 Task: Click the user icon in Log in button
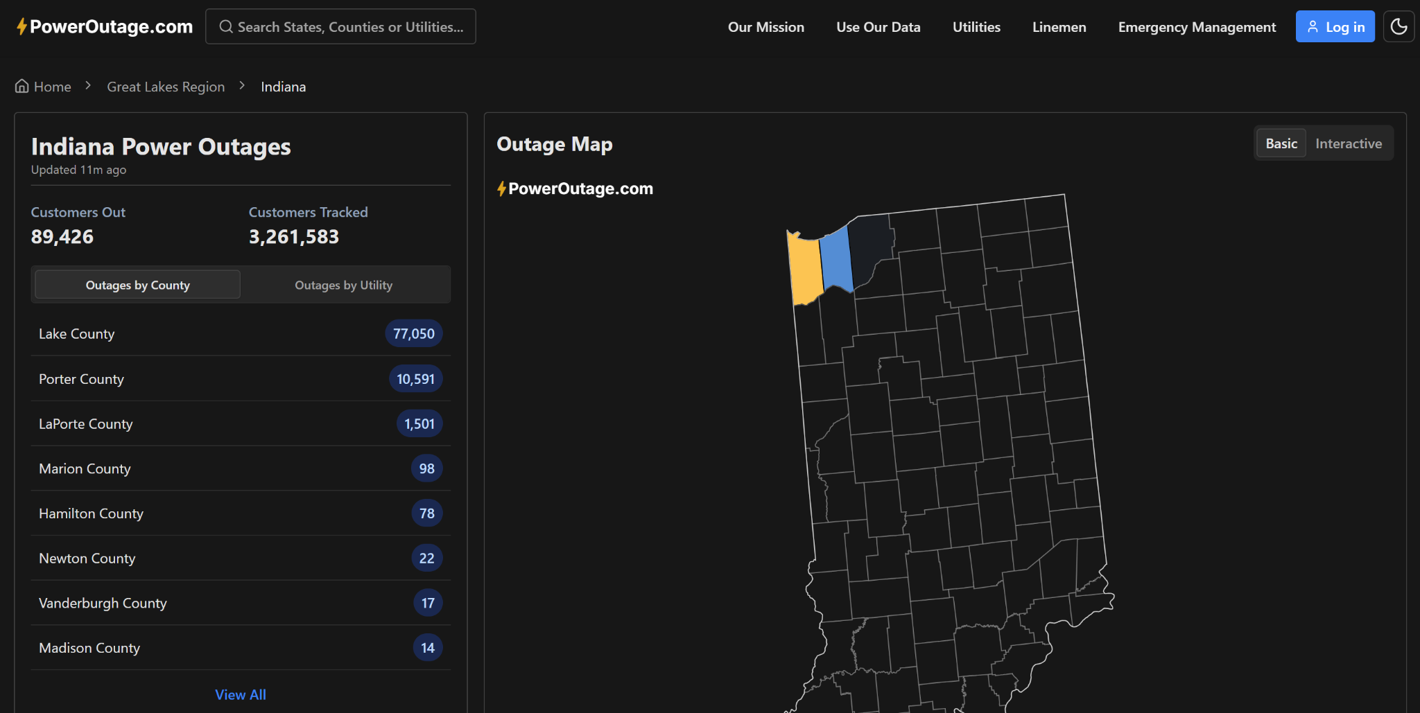1313,27
